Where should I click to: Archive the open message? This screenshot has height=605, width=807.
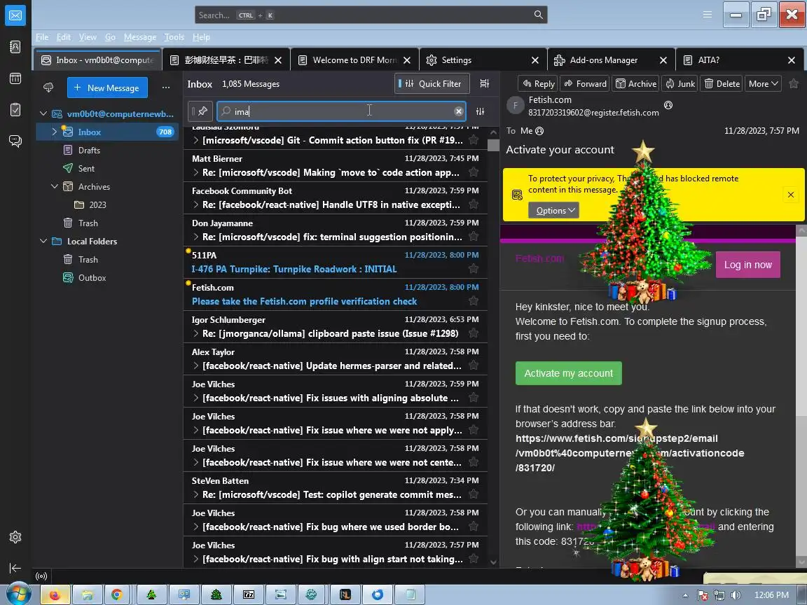click(x=637, y=83)
